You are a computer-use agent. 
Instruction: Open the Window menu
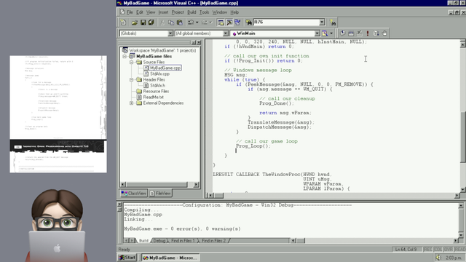pyautogui.click(x=219, y=12)
